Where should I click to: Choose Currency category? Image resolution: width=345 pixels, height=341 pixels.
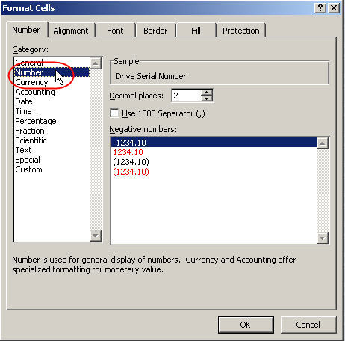point(52,82)
